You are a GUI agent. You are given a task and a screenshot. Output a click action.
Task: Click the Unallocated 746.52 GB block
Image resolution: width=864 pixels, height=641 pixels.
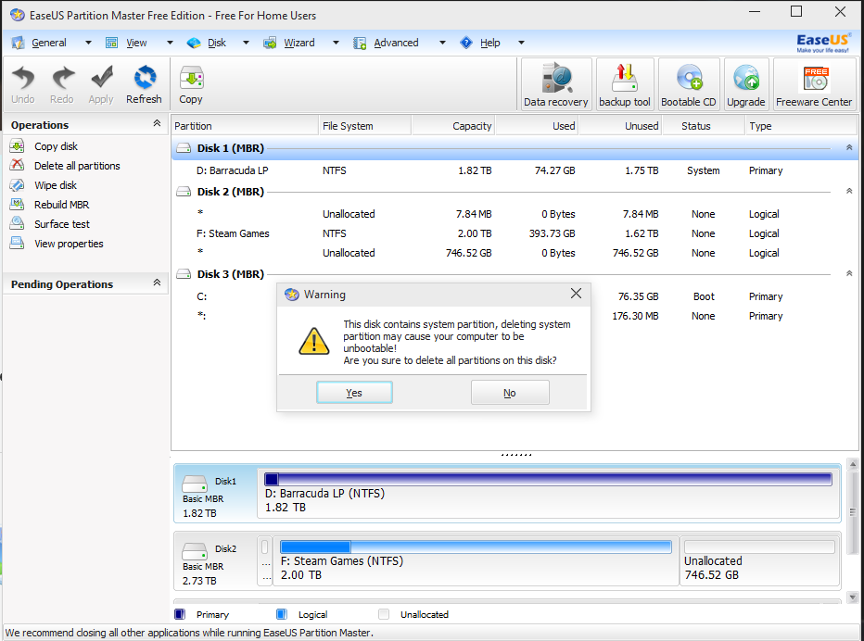760,560
